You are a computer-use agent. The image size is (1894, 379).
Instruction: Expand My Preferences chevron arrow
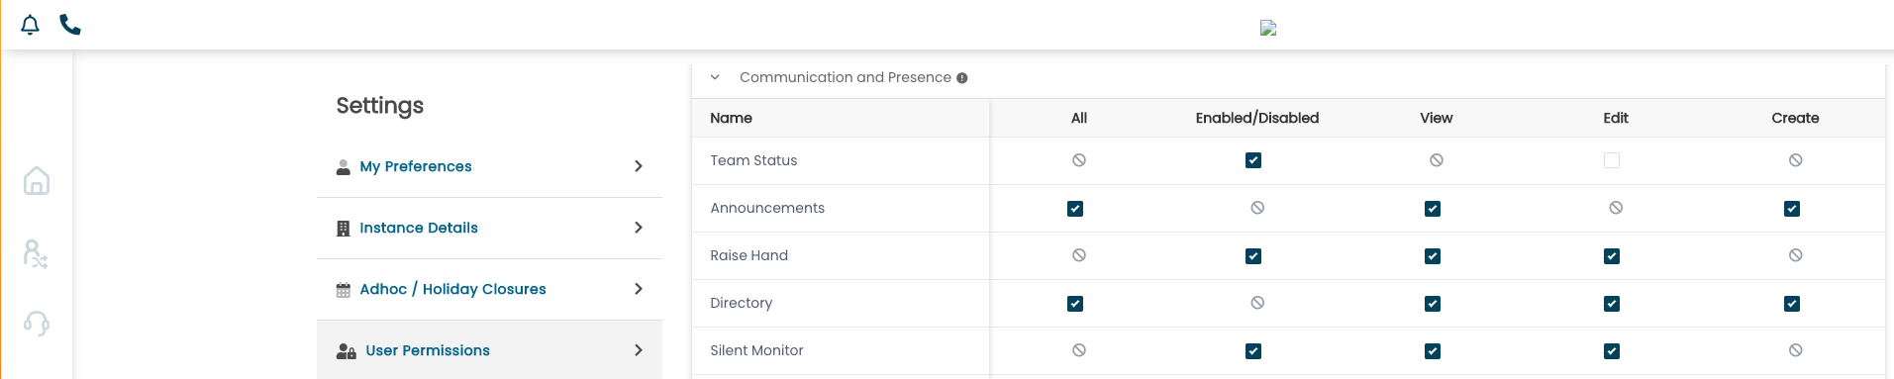click(639, 166)
